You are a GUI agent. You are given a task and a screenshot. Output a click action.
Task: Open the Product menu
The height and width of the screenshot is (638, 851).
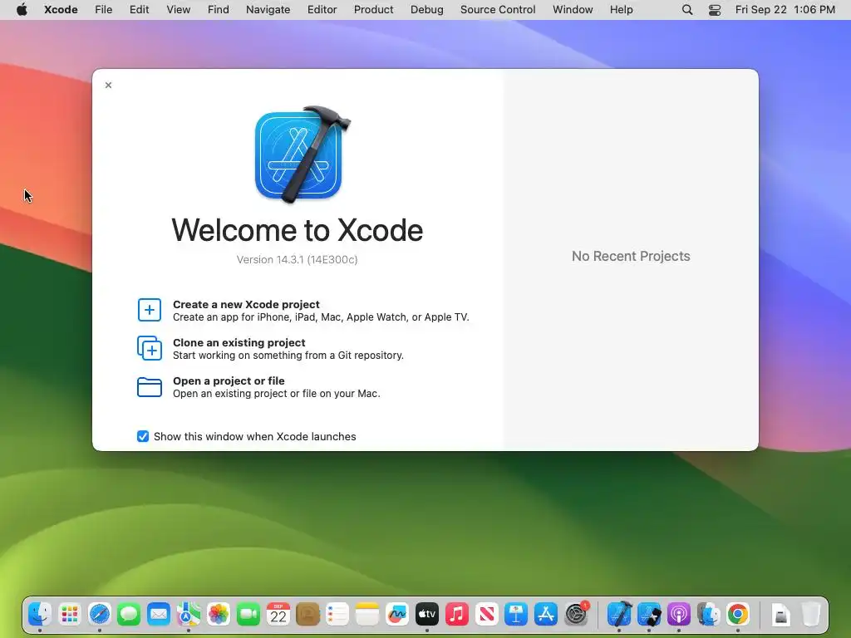(x=373, y=10)
